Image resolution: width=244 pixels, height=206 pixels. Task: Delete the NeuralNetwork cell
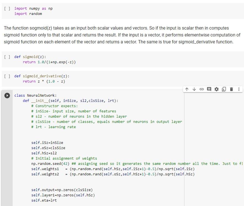coord(231,89)
